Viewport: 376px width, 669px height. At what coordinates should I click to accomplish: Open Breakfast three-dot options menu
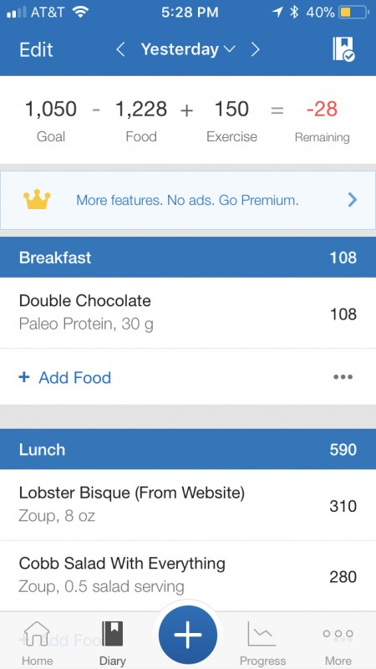343,377
